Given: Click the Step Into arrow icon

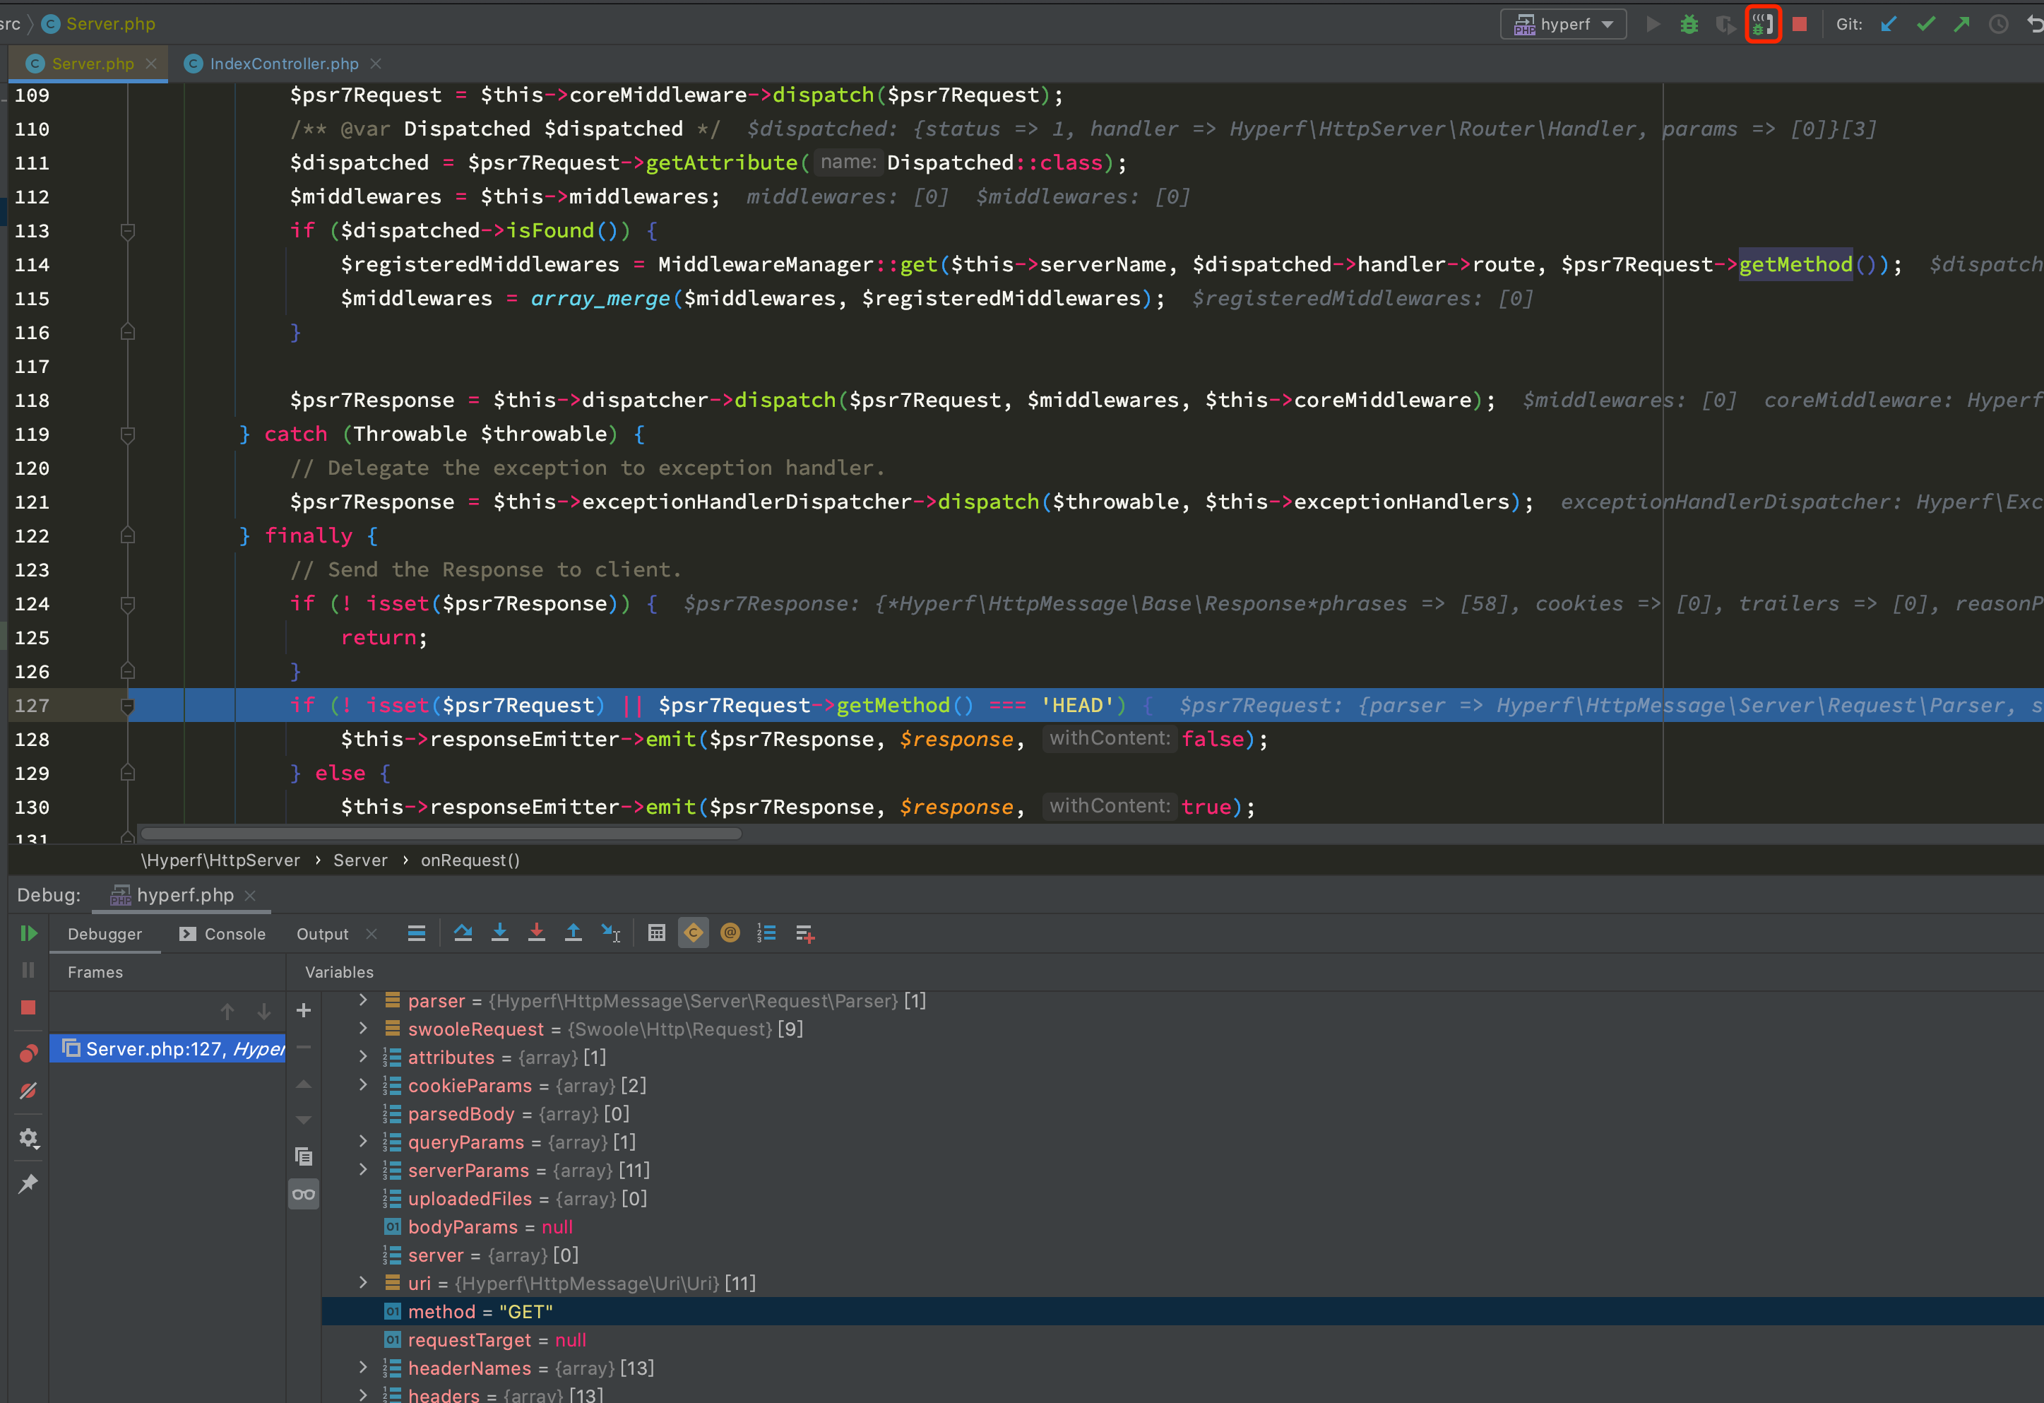Looking at the screenshot, I should pyautogui.click(x=499, y=933).
